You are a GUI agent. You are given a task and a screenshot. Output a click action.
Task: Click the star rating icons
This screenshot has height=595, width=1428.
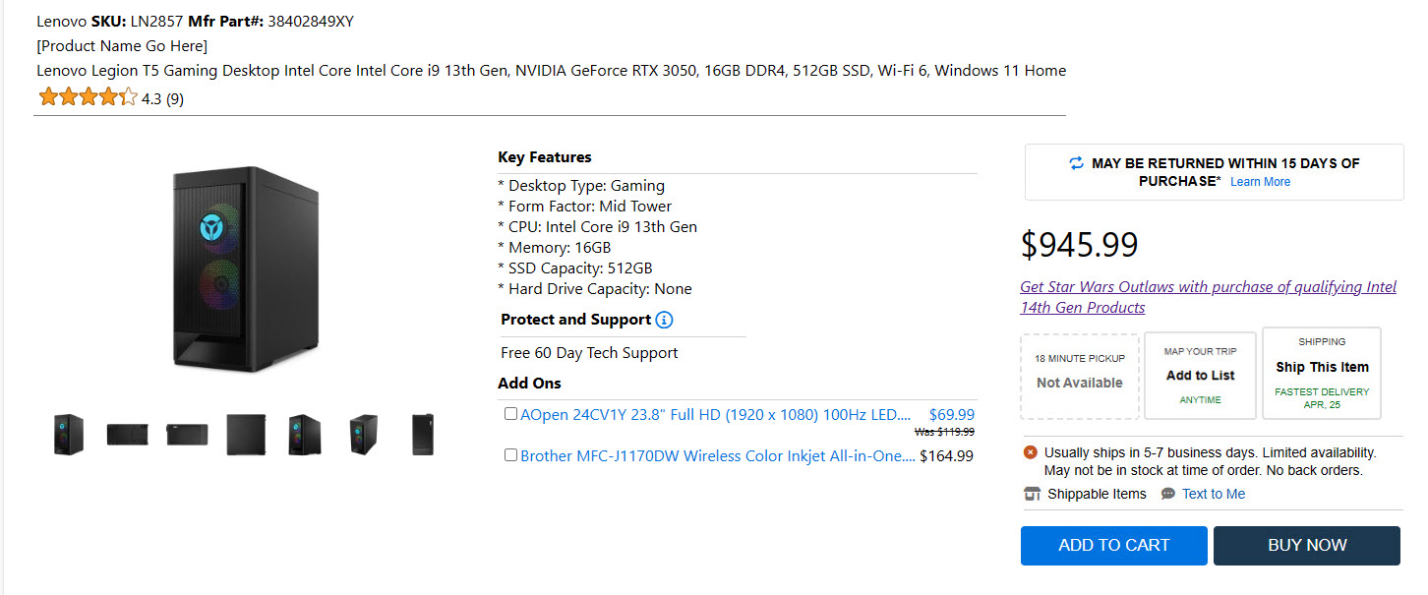[x=88, y=97]
